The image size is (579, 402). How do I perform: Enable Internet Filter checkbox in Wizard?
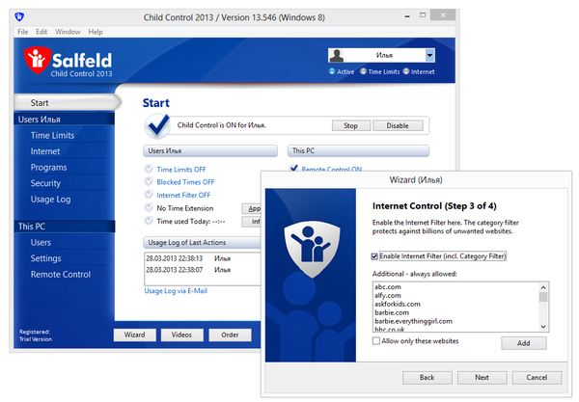(374, 256)
